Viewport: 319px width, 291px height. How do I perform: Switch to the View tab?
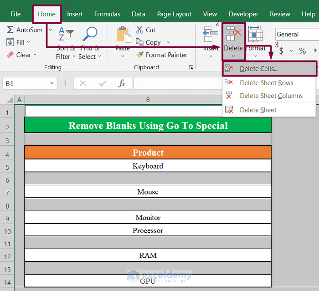tap(210, 14)
